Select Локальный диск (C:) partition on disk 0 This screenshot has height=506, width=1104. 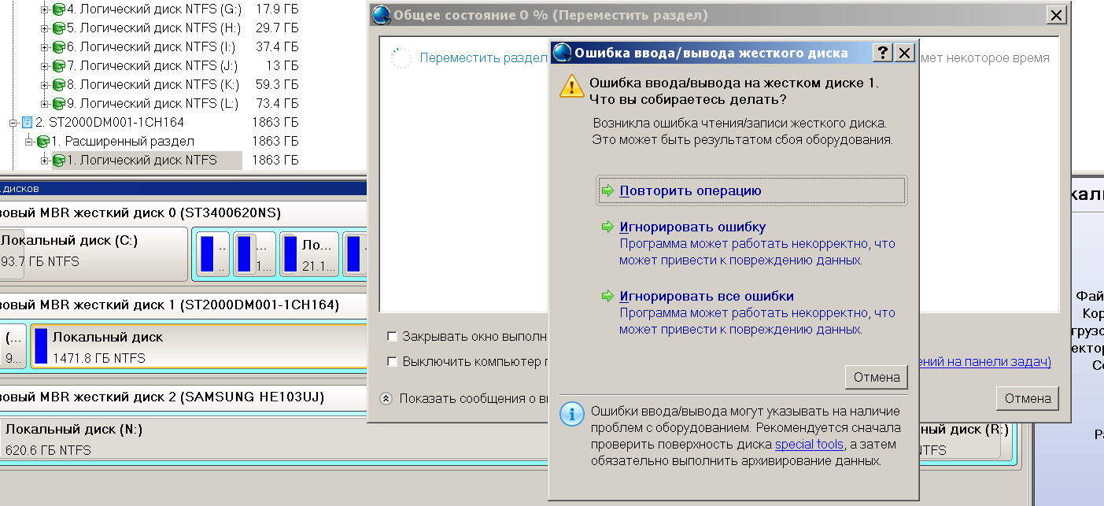[x=93, y=250]
